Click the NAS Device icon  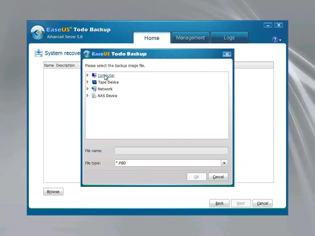[94, 96]
